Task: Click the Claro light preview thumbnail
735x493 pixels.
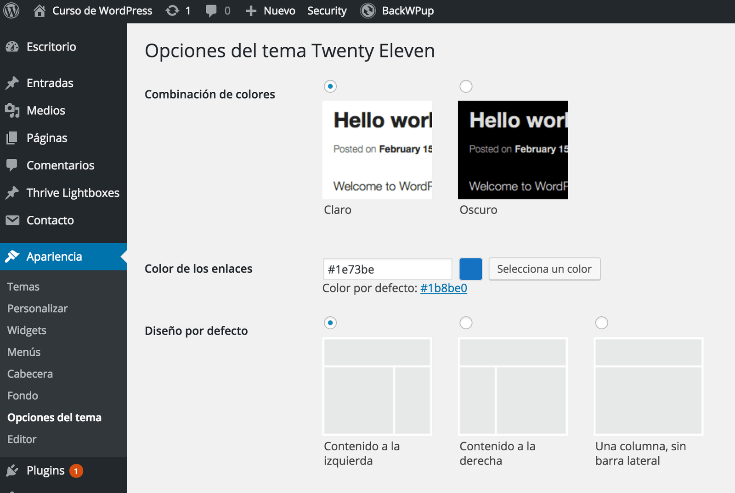Action: tap(377, 150)
